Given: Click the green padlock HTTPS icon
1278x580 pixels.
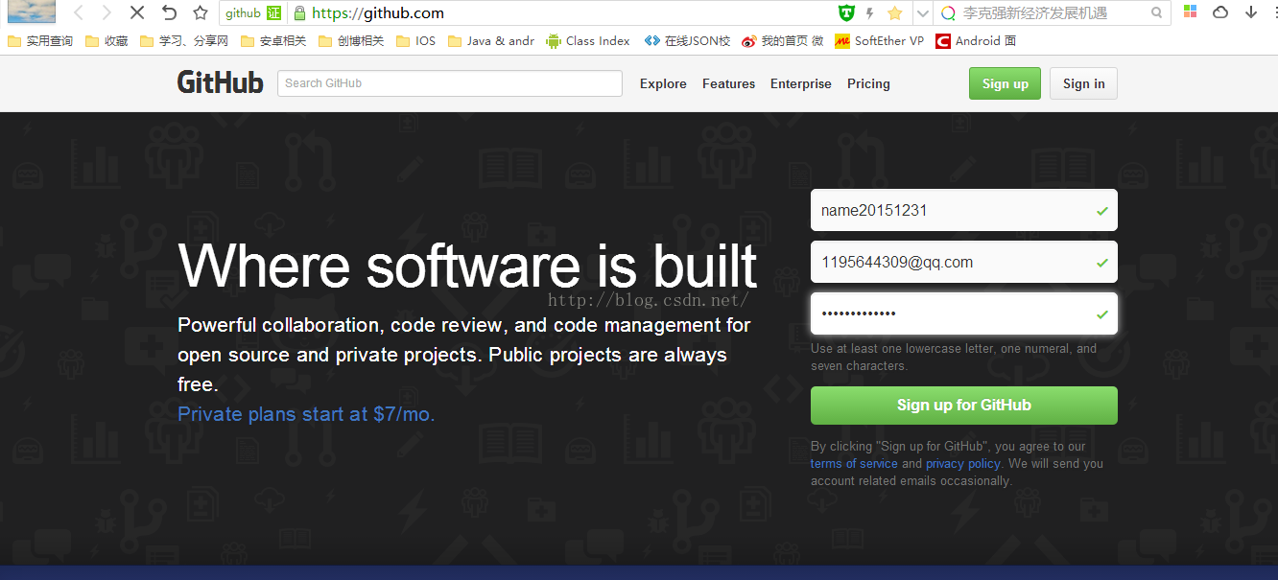Looking at the screenshot, I should click(x=299, y=13).
